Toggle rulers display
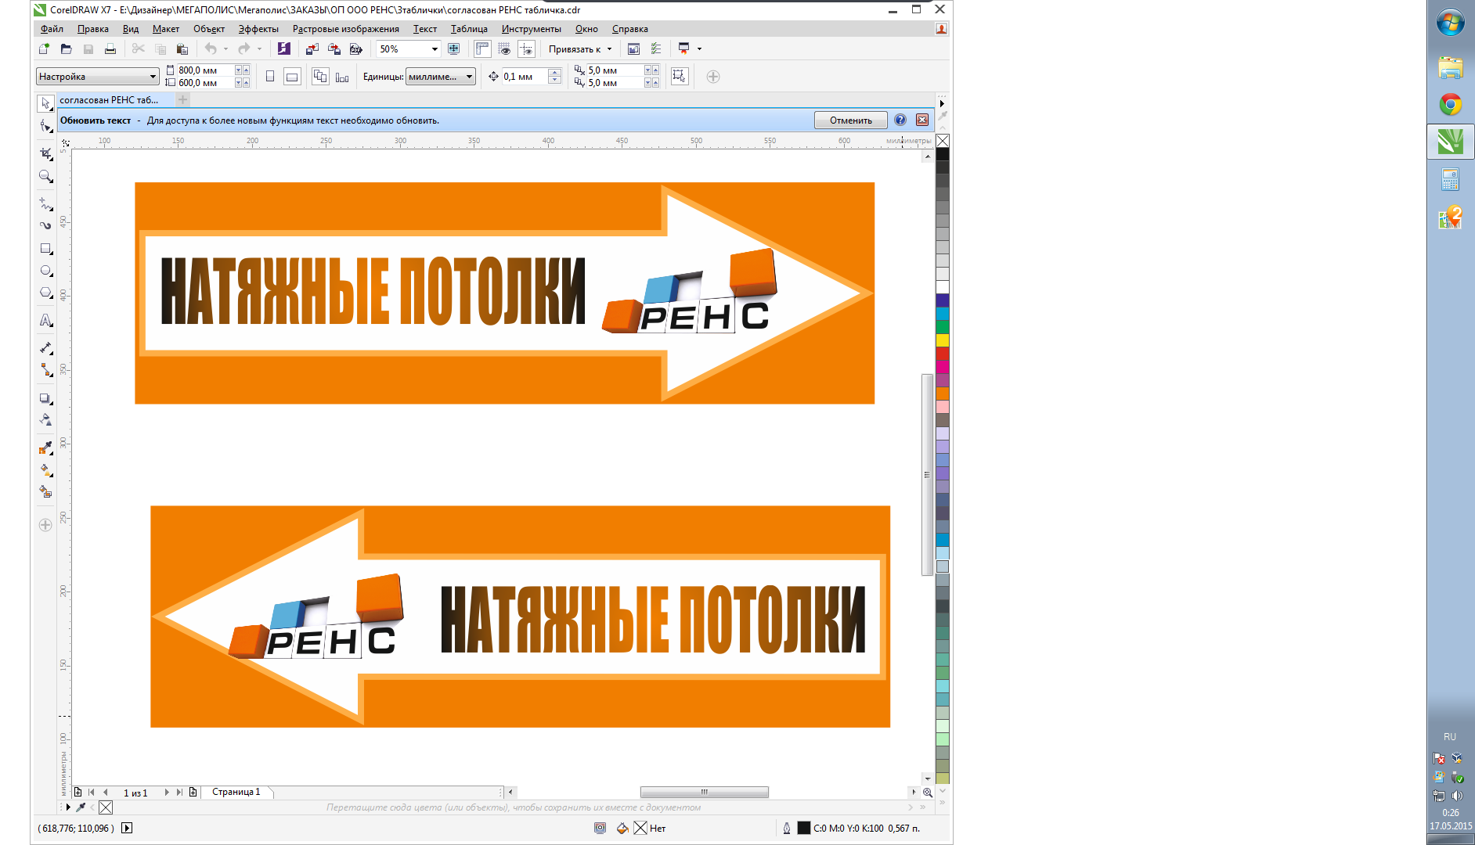This screenshot has height=845, width=1475. tap(482, 49)
